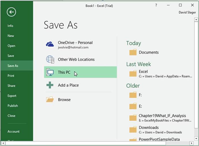Click the Other Web Locations globe icon
Image resolution: width=199 pixels, height=146 pixels.
(50, 59)
